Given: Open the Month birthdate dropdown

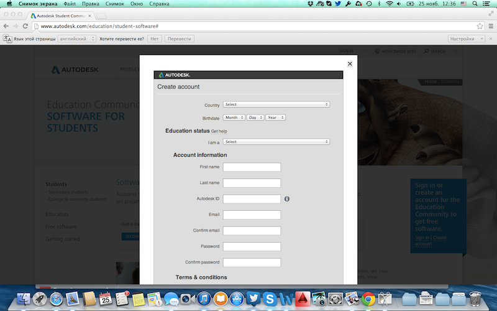Looking at the screenshot, I should pyautogui.click(x=234, y=118).
